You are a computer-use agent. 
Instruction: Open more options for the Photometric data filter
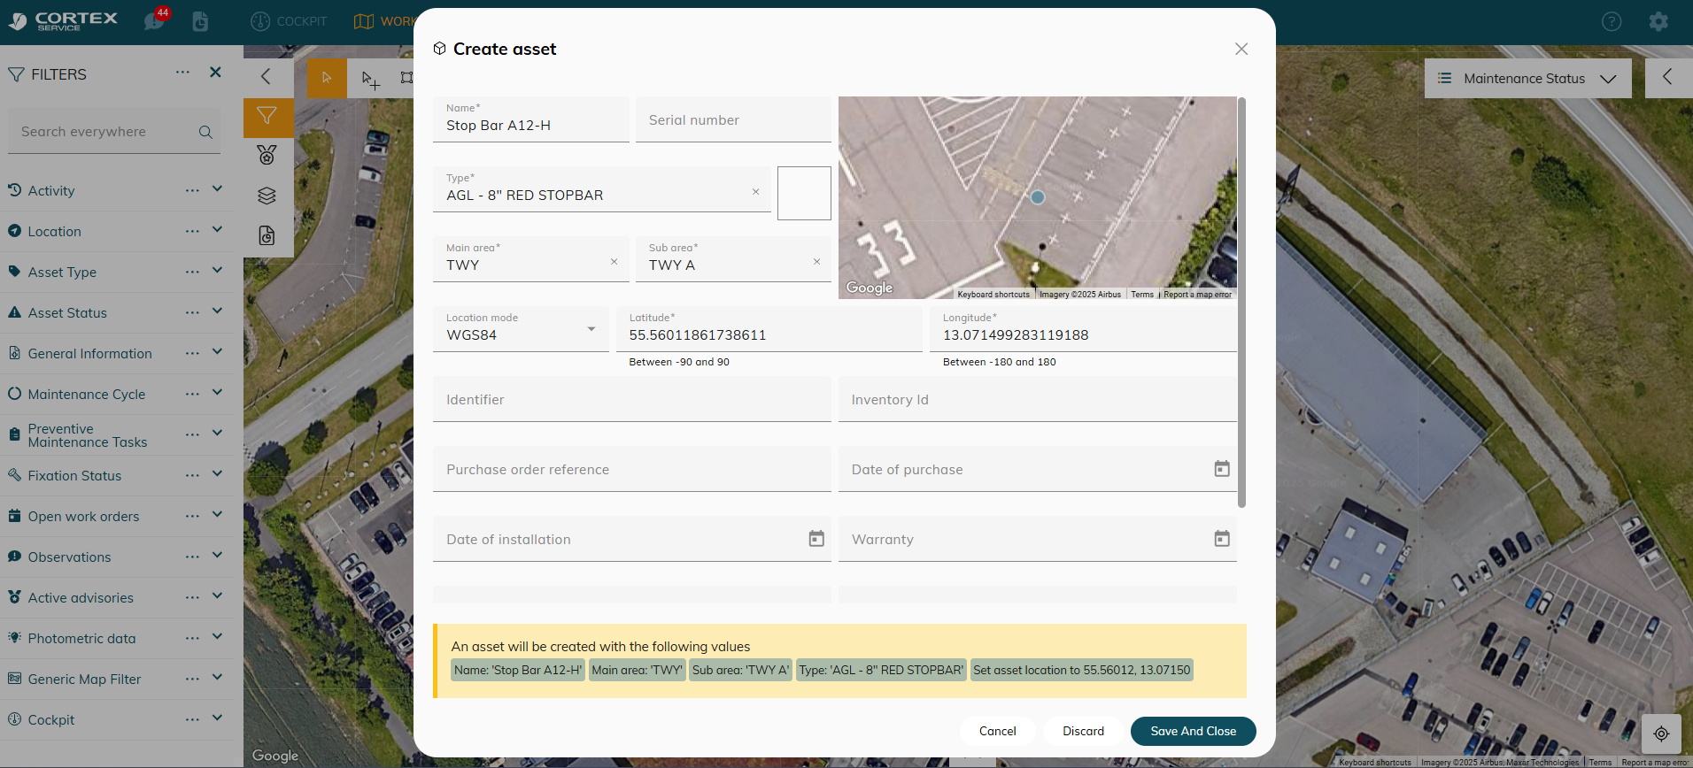(192, 638)
